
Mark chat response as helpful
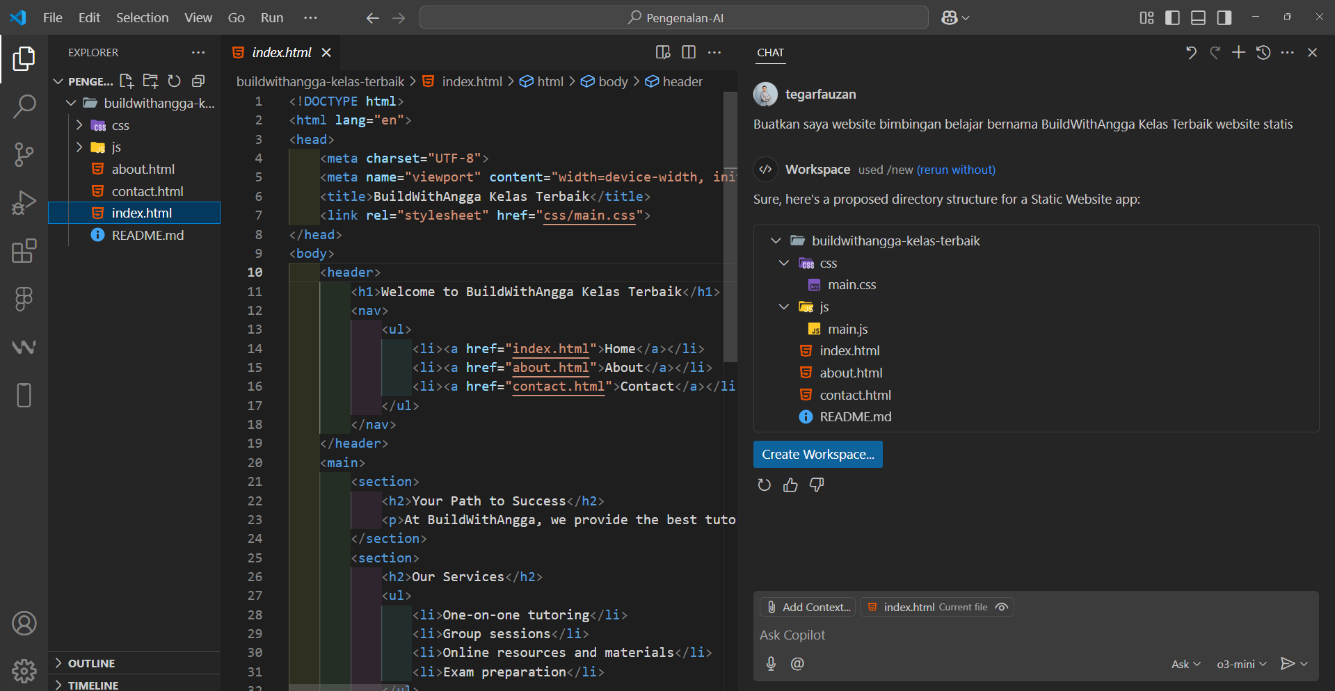click(x=790, y=485)
